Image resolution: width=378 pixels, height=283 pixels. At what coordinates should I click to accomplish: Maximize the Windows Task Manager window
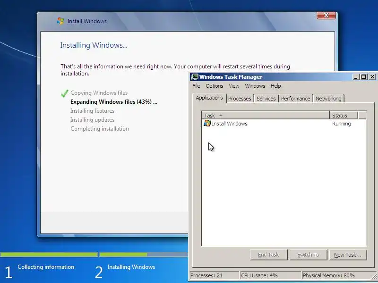(x=363, y=77)
